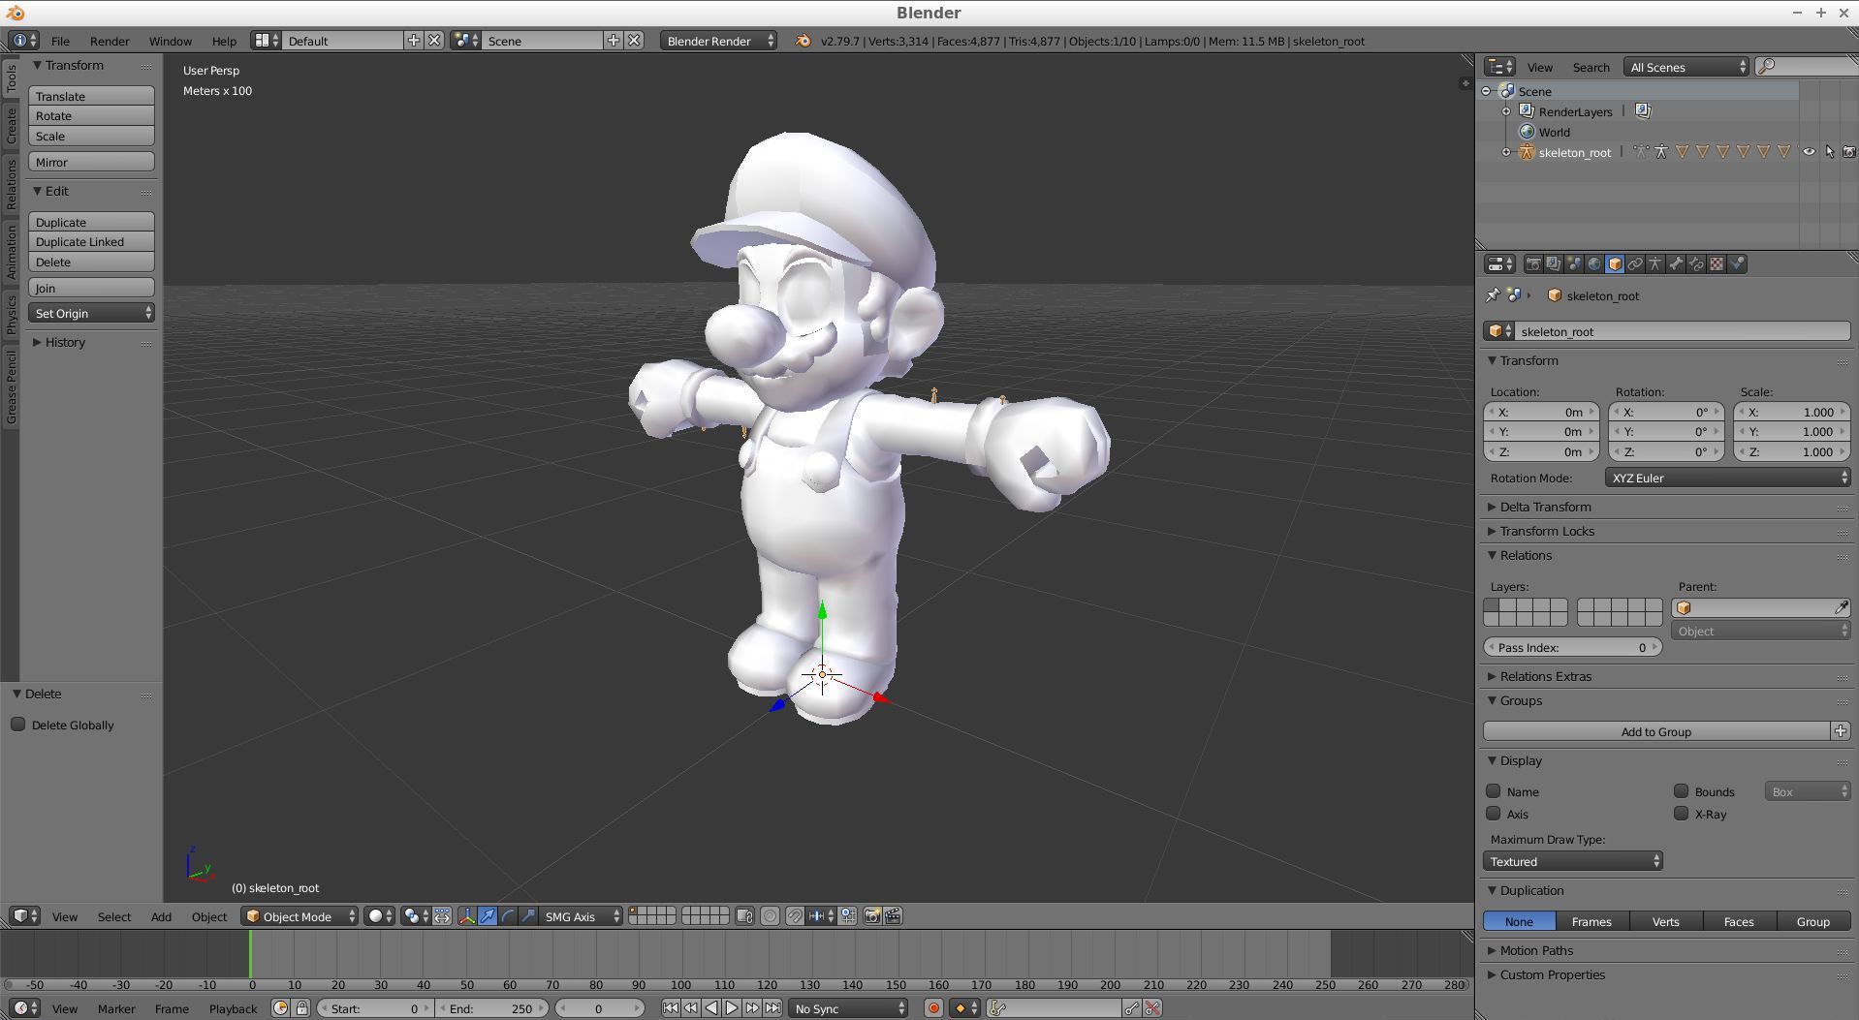1859x1020 pixels.
Task: Open the Object properties tab cube icon
Action: [1615, 263]
